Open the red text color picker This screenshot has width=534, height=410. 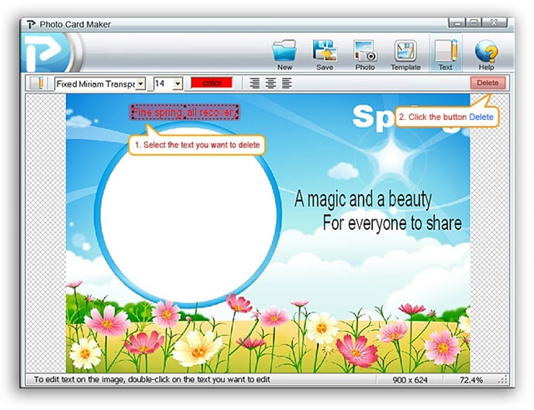click(x=212, y=83)
